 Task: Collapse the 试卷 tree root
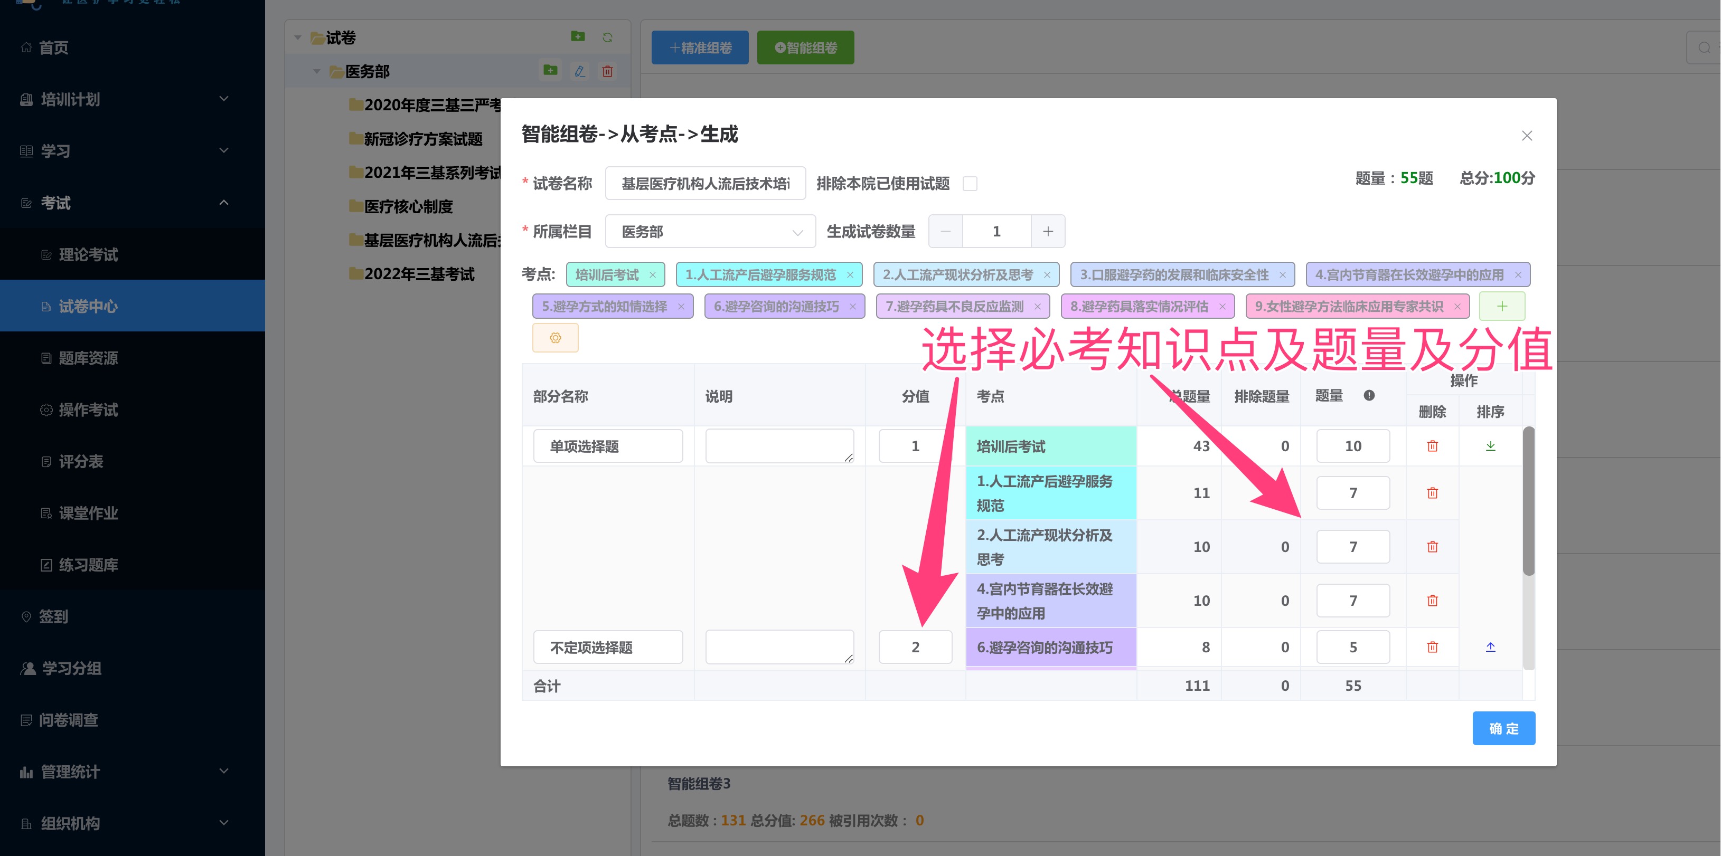[x=298, y=37]
